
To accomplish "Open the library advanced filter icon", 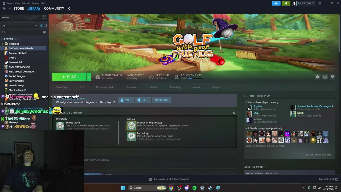I will click(44, 32).
